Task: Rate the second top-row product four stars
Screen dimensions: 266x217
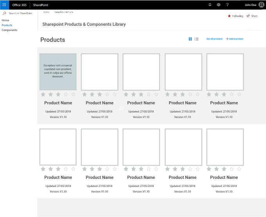Action: click(x=107, y=94)
